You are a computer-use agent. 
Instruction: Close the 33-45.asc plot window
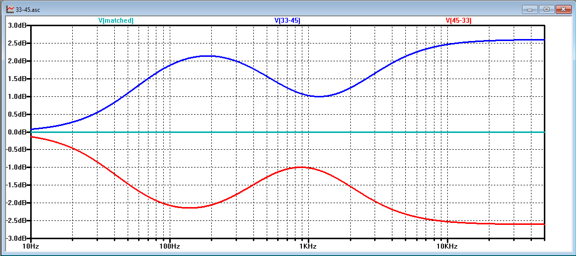pos(563,9)
